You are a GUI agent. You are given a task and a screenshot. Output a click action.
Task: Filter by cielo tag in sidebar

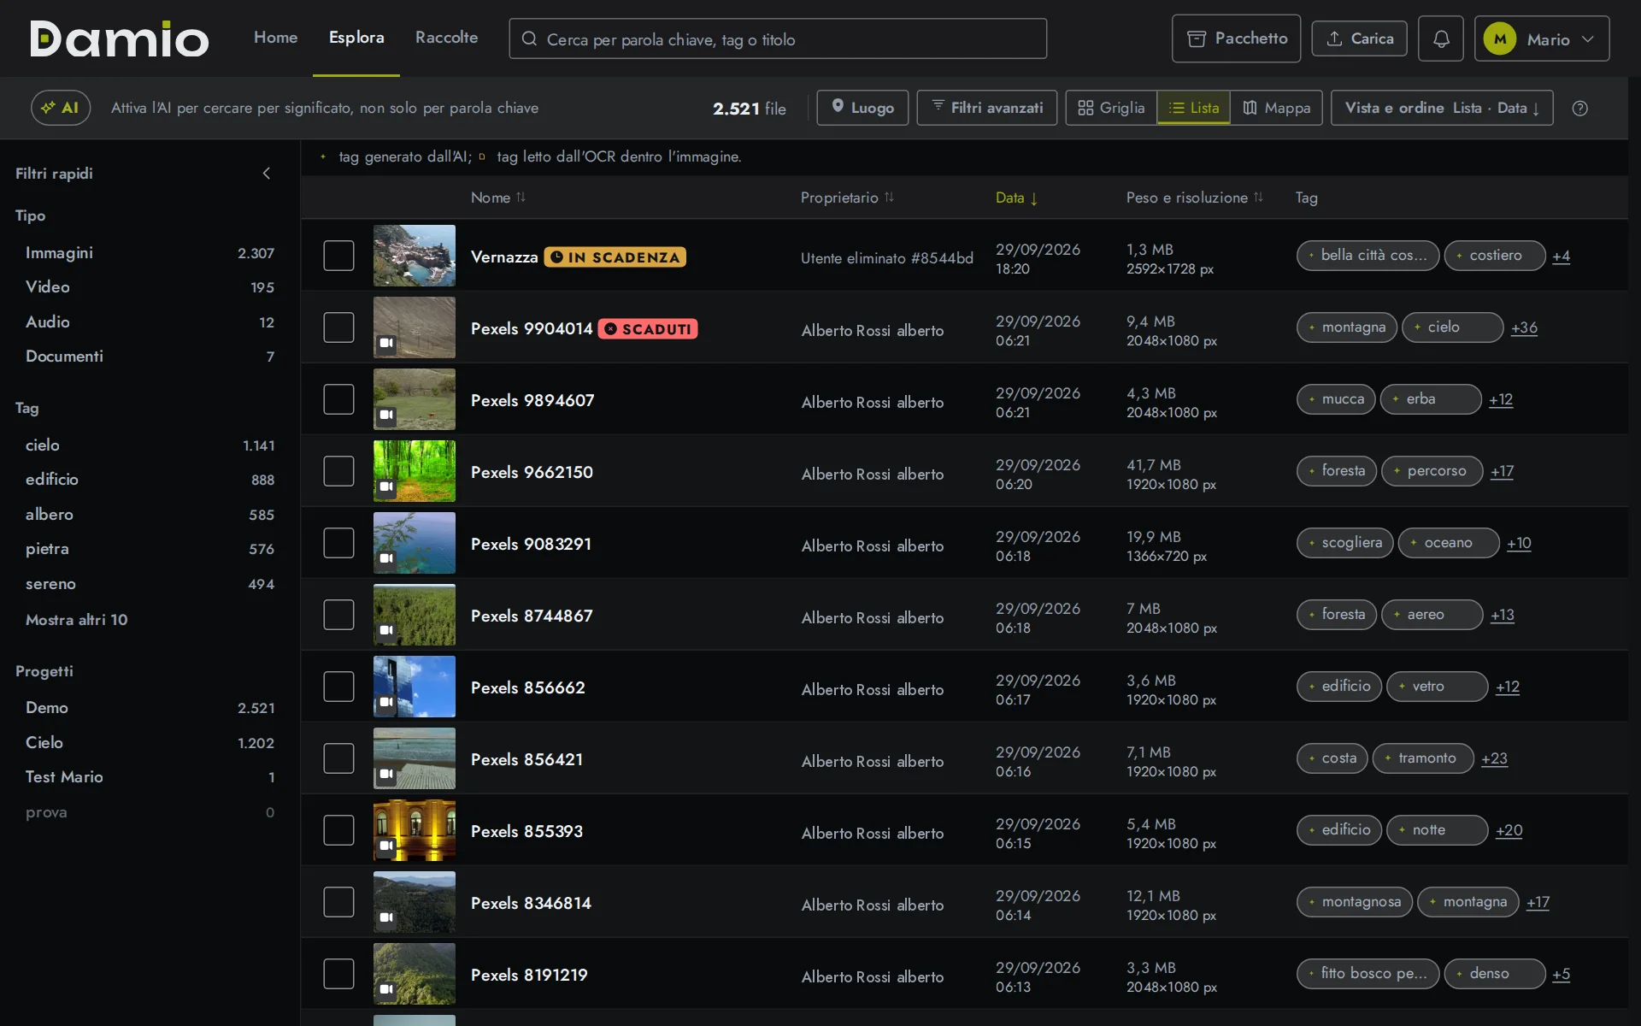pos(150,445)
